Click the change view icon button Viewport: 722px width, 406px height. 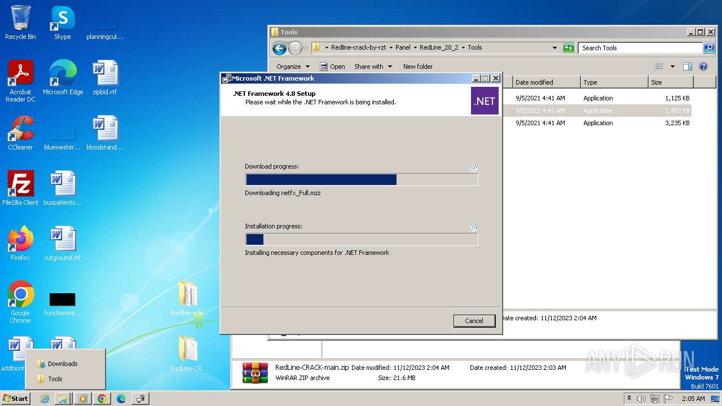pos(659,67)
